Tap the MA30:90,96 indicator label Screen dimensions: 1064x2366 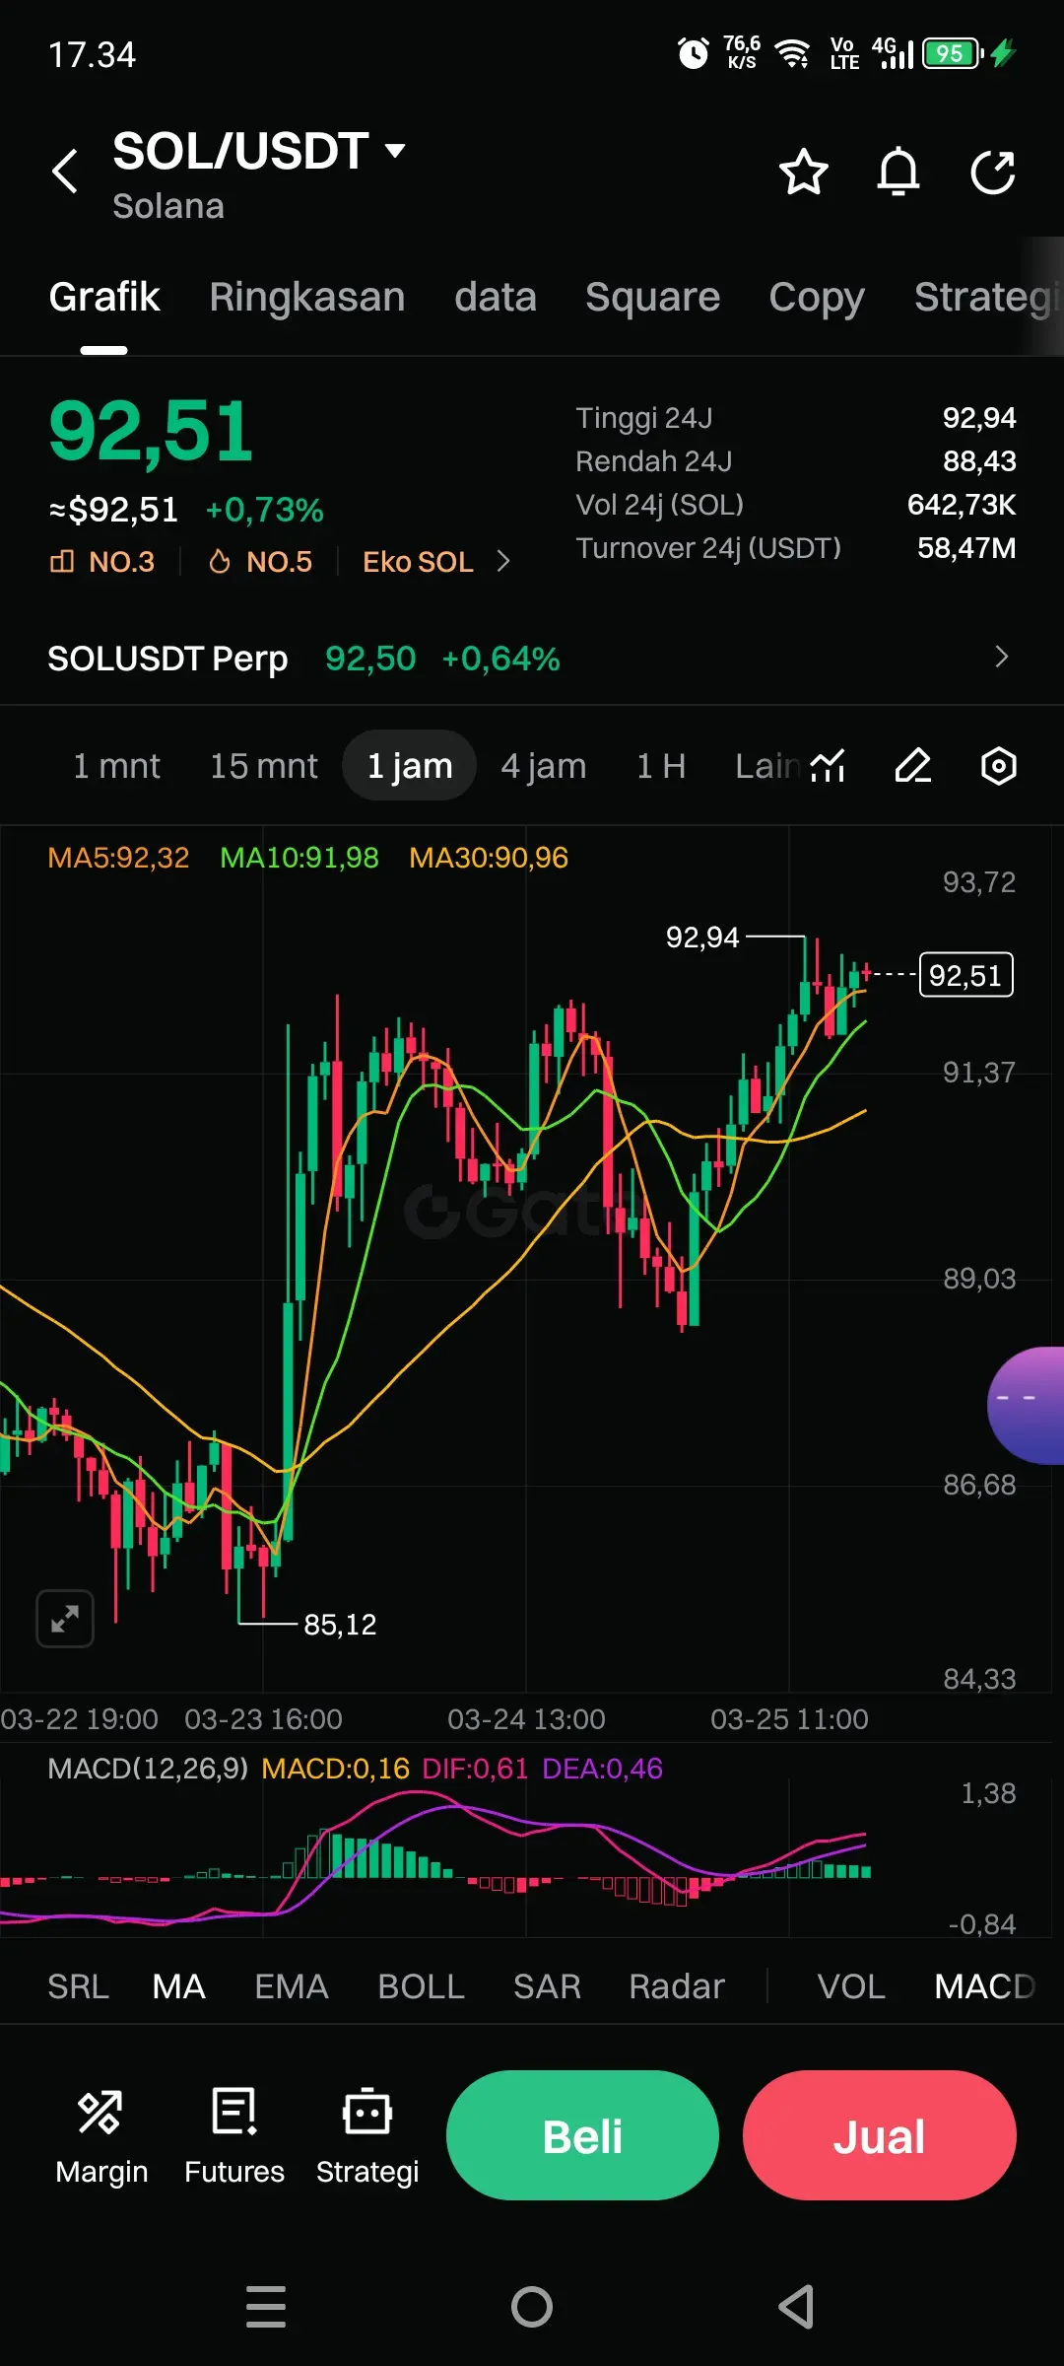coord(489,858)
